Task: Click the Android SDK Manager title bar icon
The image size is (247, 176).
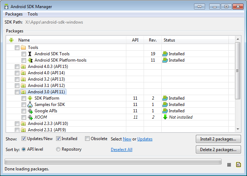Action: click(6, 6)
